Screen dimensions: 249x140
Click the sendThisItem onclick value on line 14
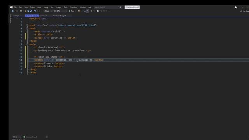pos(67,60)
